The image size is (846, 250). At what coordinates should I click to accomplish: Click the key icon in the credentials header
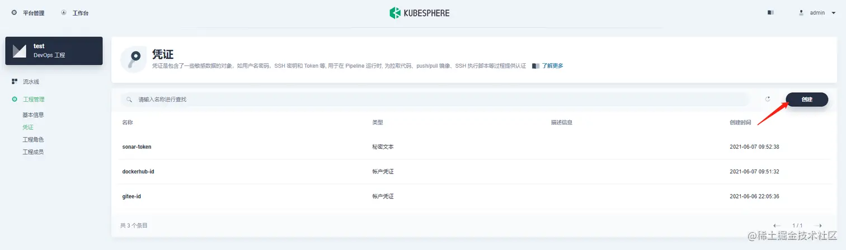133,59
